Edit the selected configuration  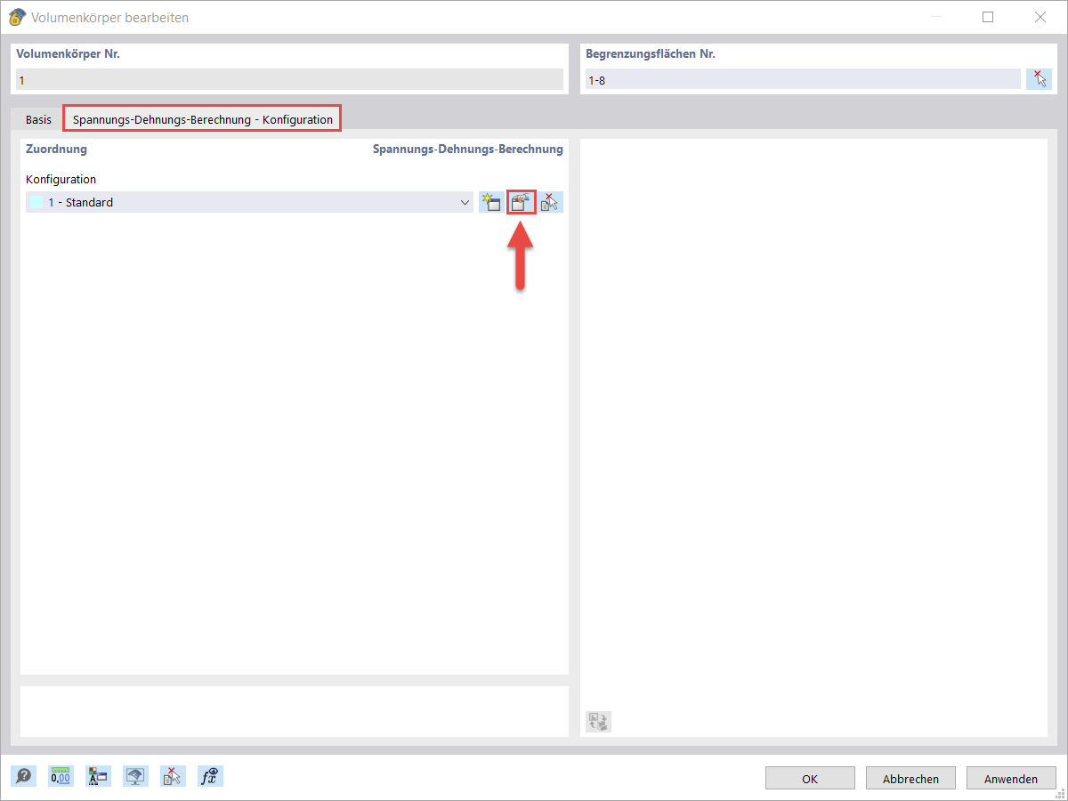click(522, 203)
